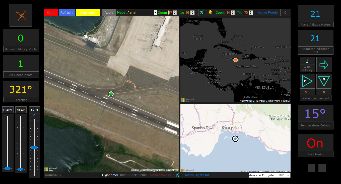Click the 'dimanche 11' day in date field

coord(257,175)
